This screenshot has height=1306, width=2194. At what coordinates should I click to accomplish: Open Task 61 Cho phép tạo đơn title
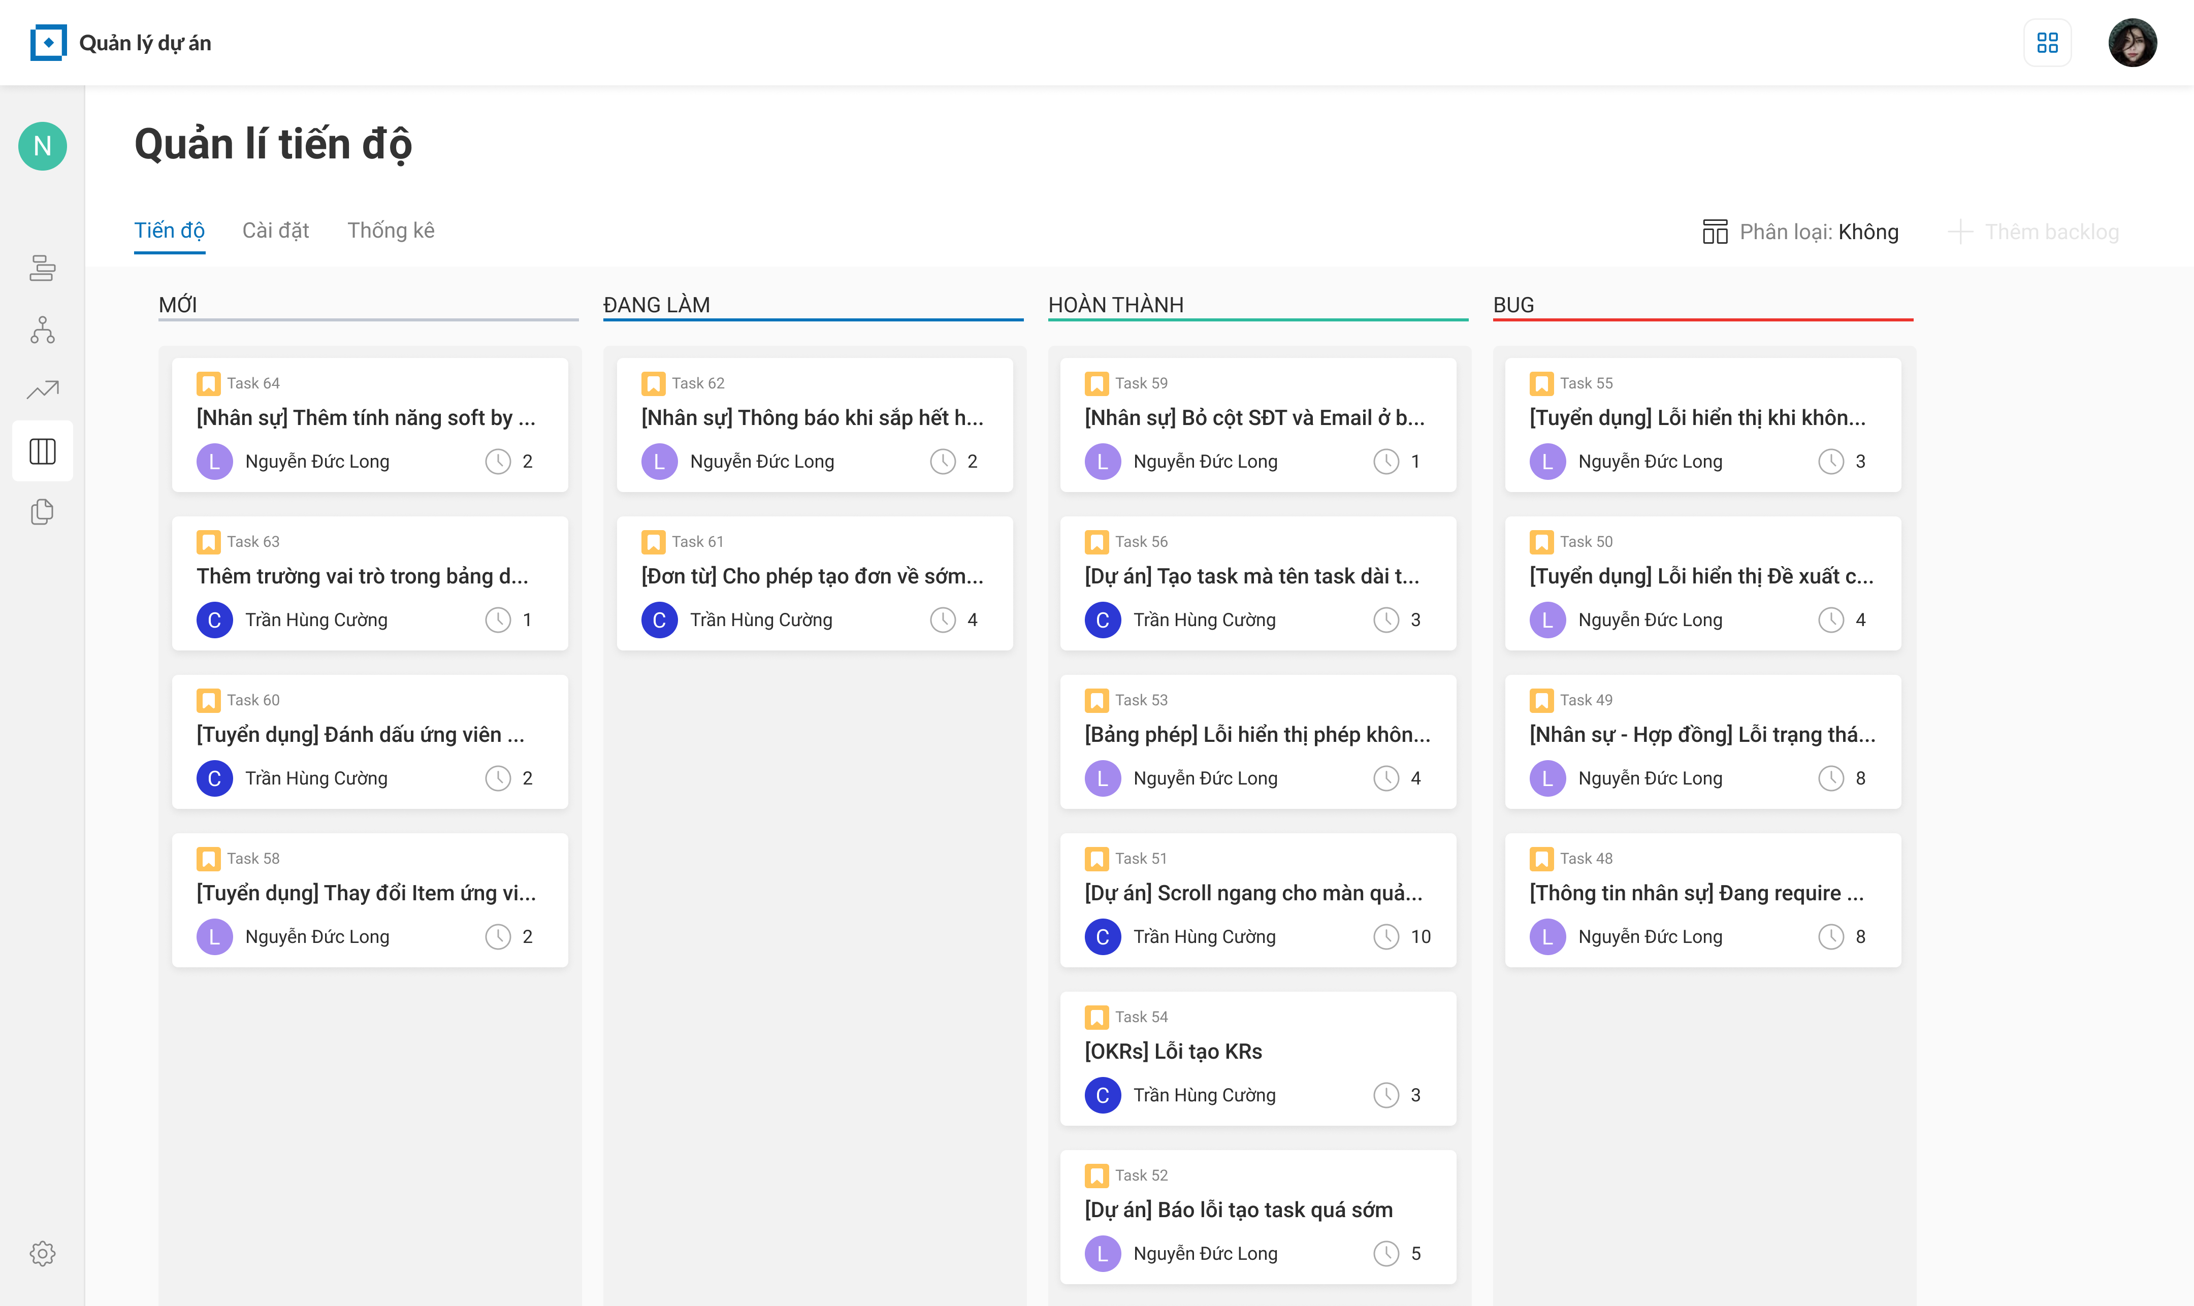[812, 575]
